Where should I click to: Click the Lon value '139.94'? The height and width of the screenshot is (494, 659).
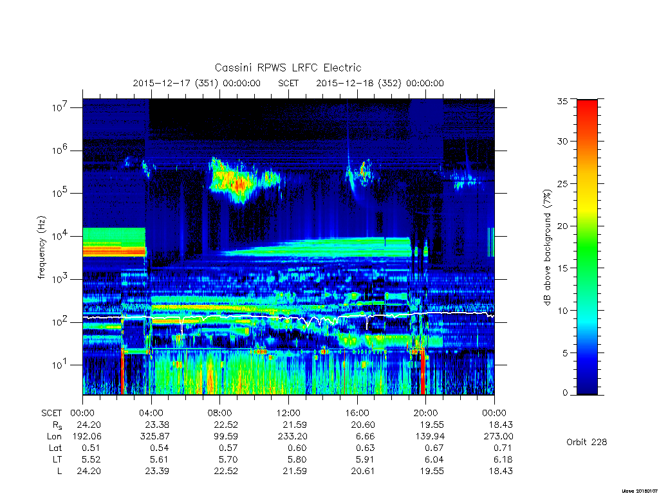point(430,437)
